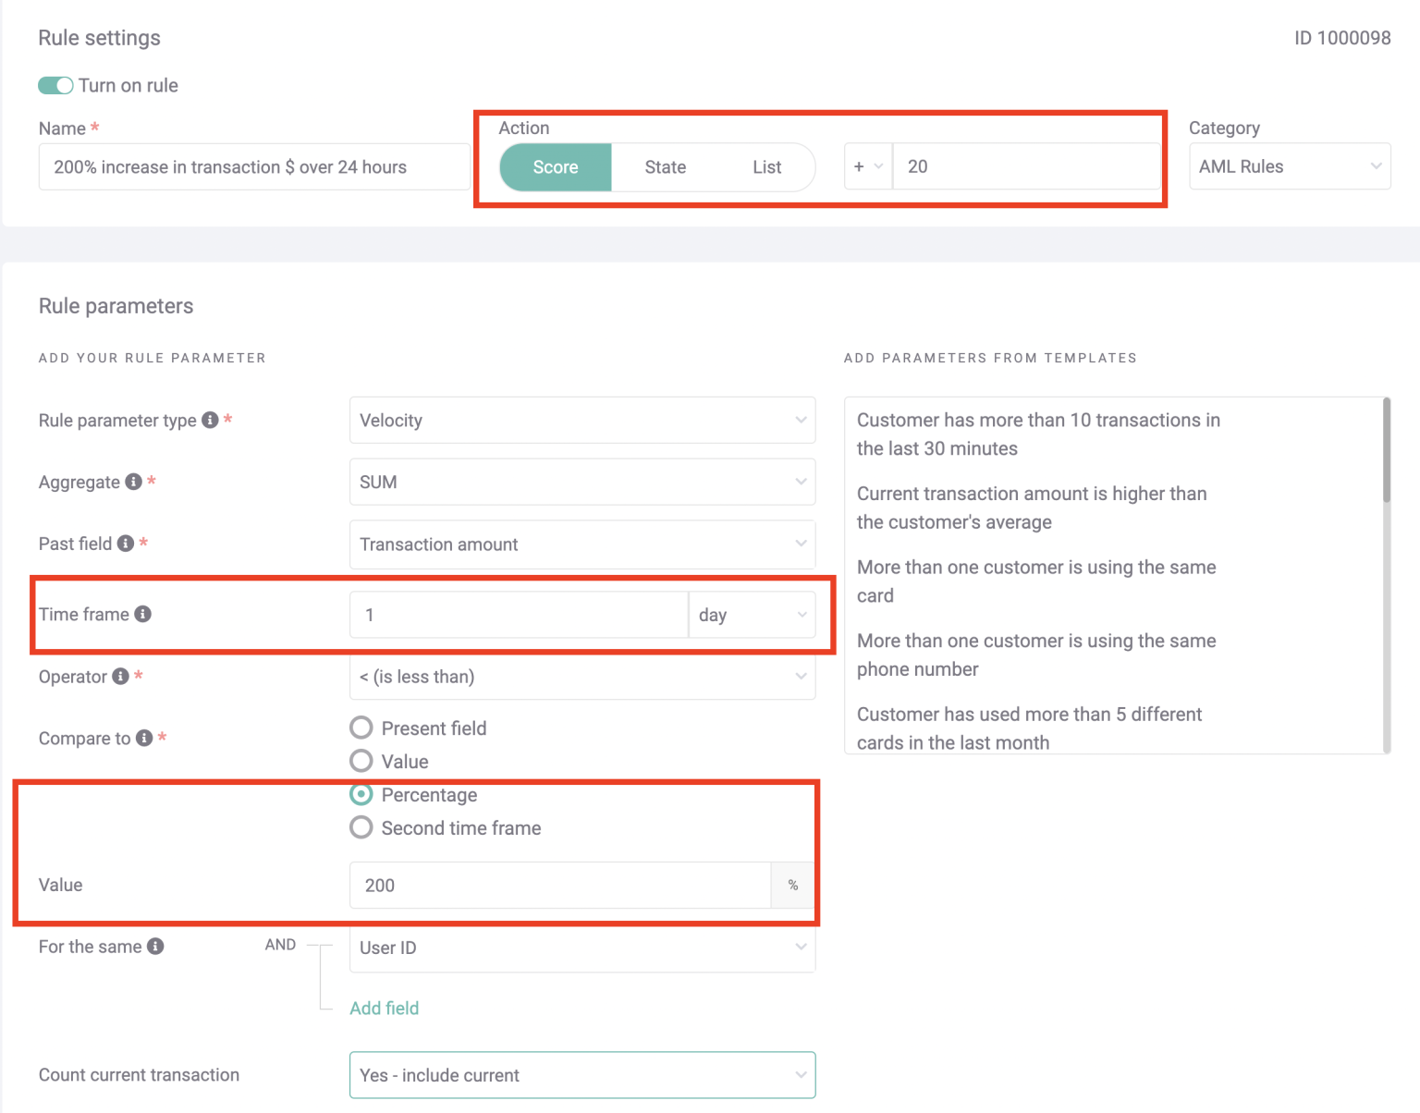The height and width of the screenshot is (1113, 1420).
Task: Open the Count current transaction dropdown
Action: (581, 1075)
